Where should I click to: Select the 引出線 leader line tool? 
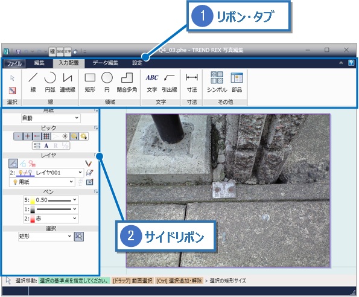(x=170, y=82)
